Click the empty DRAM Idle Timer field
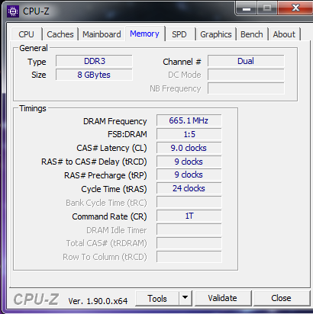This screenshot has height=314, width=313. pos(189,229)
